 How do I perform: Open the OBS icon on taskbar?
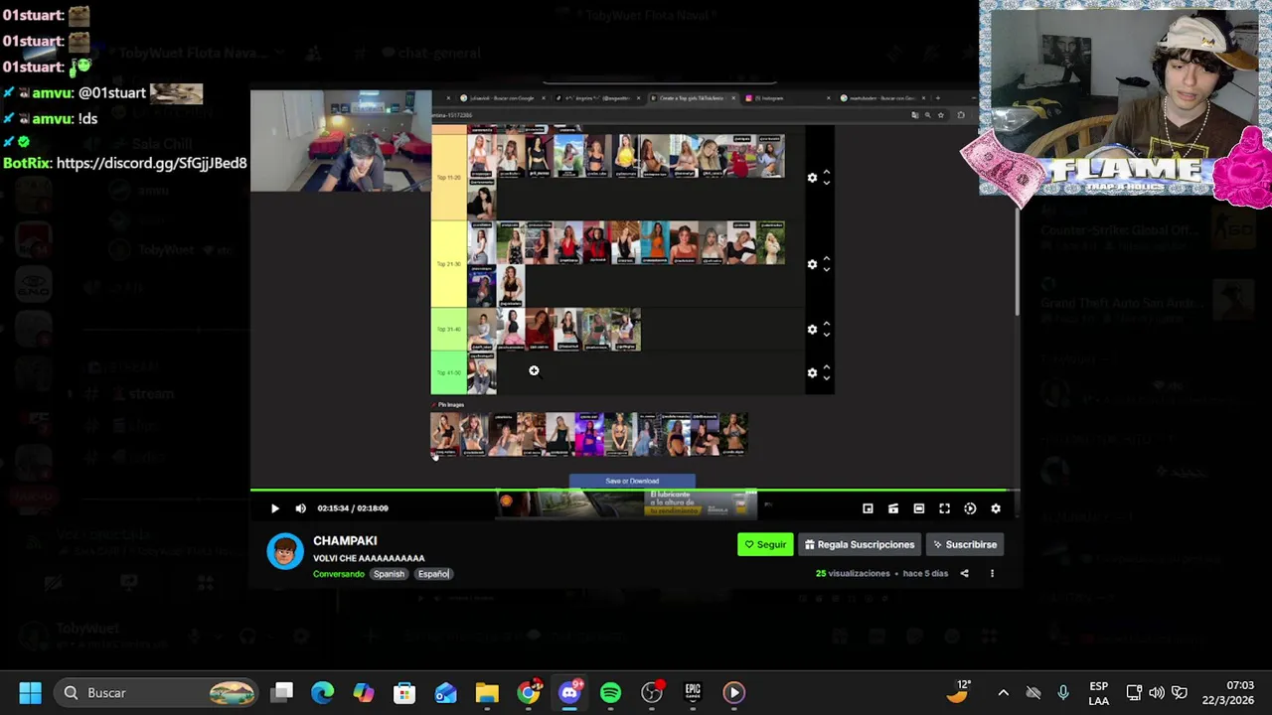(x=652, y=692)
